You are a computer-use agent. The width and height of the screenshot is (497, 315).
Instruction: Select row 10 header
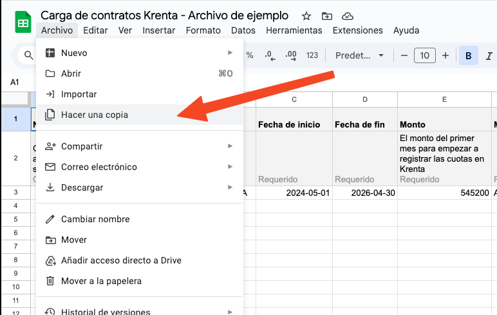click(x=15, y=287)
